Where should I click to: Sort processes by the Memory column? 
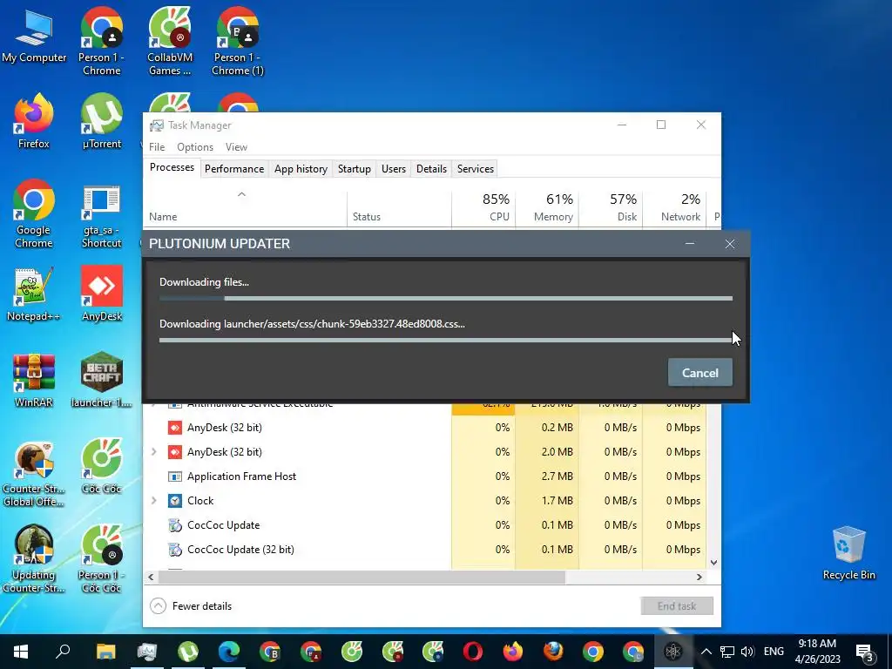point(547,207)
